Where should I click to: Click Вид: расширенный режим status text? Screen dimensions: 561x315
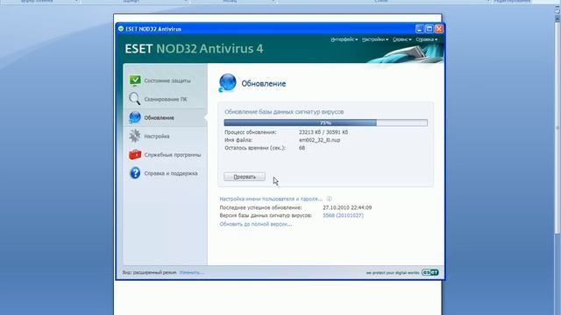[x=150, y=272]
